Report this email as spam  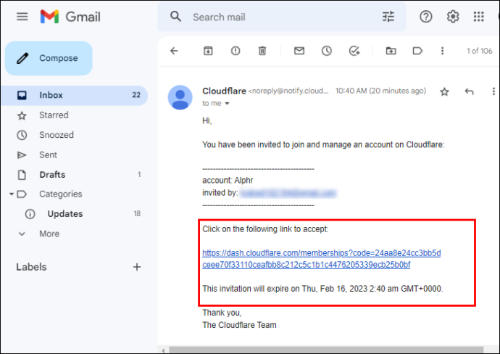click(236, 51)
